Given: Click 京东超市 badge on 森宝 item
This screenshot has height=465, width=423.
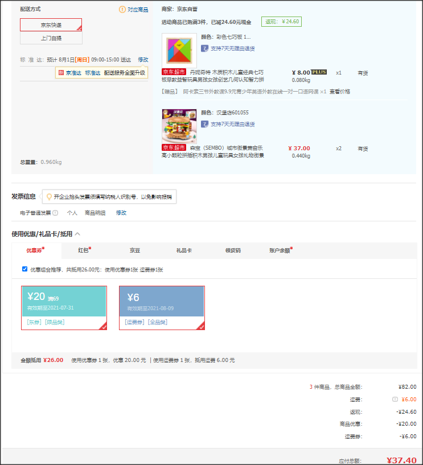Looking at the screenshot, I should tap(174, 147).
